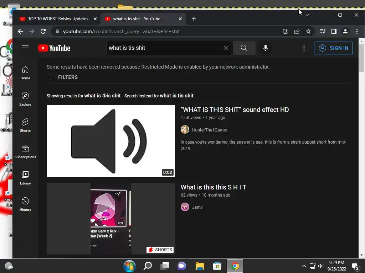Search instead for 'what is tis shit'
This screenshot has width=365, height=273.
tap(177, 96)
